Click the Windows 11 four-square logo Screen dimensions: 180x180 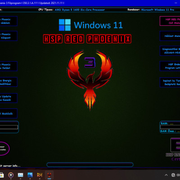(x=65, y=25)
